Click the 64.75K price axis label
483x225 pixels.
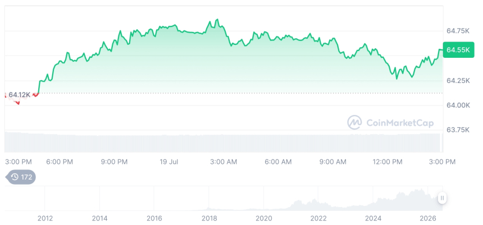pos(458,31)
